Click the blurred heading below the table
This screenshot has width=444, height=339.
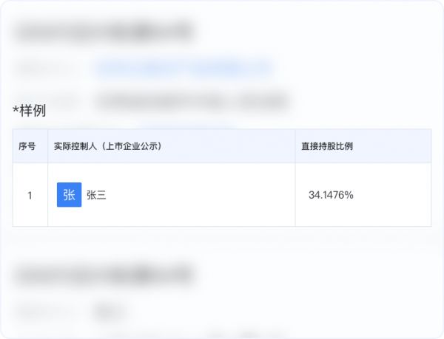tap(105, 274)
